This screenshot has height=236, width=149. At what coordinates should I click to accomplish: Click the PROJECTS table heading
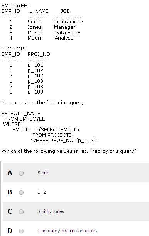[15, 49]
